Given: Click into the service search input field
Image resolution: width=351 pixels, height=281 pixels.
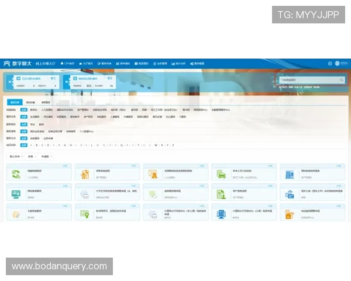Looking at the screenshot, I should 307,80.
